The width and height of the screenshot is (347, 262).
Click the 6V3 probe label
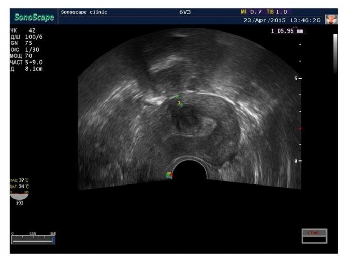coord(185,12)
